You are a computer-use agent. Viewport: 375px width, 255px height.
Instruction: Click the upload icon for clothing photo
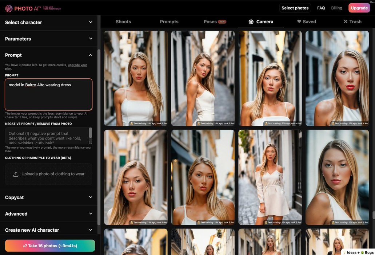coord(16,174)
